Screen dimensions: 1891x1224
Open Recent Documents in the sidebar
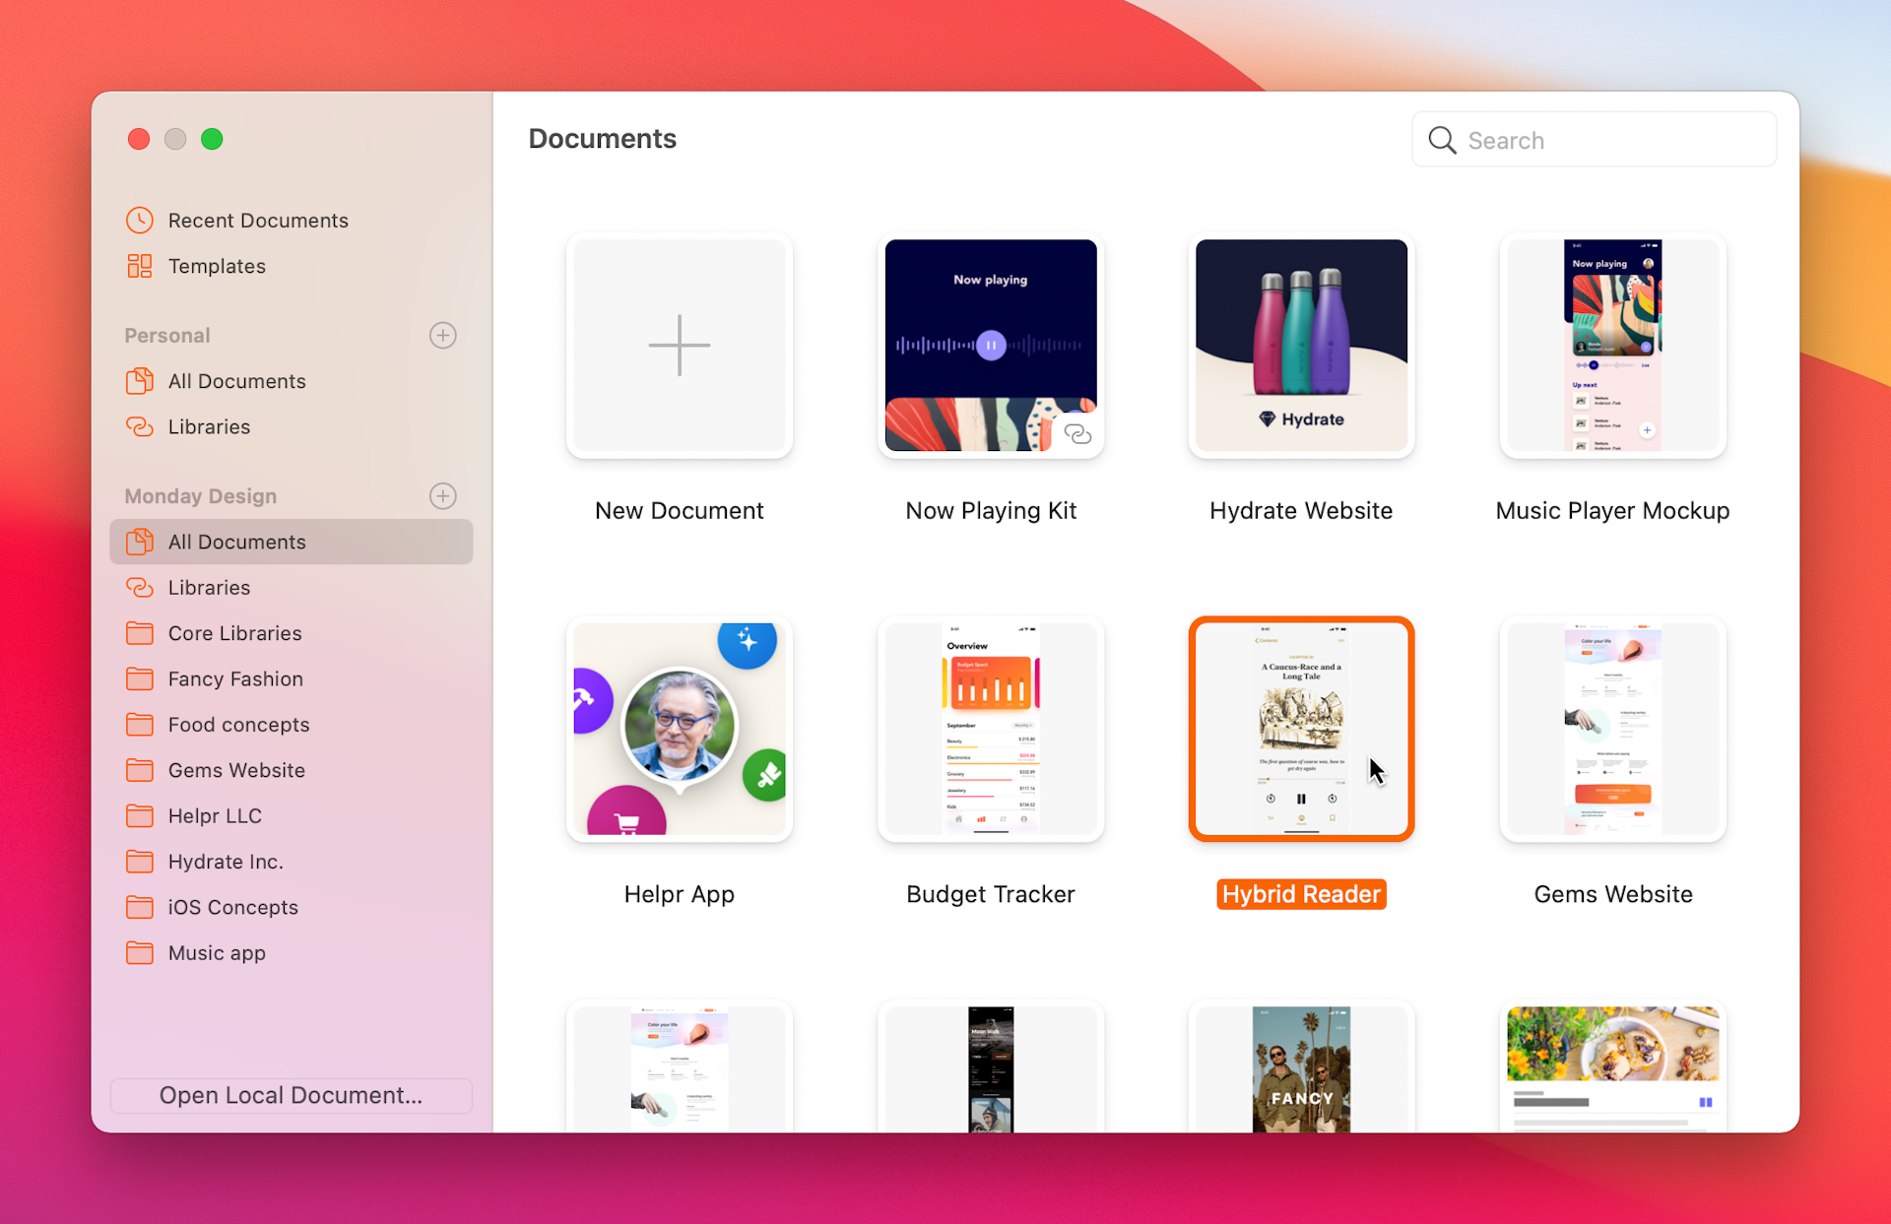click(257, 221)
